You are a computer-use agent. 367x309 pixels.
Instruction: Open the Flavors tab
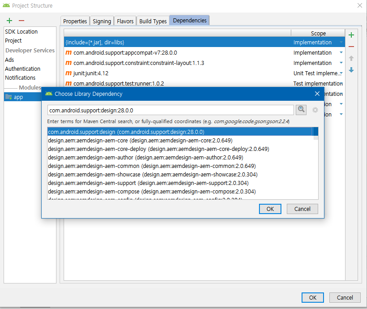(125, 21)
